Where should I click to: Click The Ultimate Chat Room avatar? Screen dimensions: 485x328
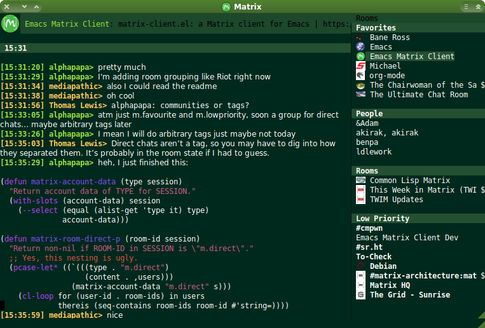(360, 94)
